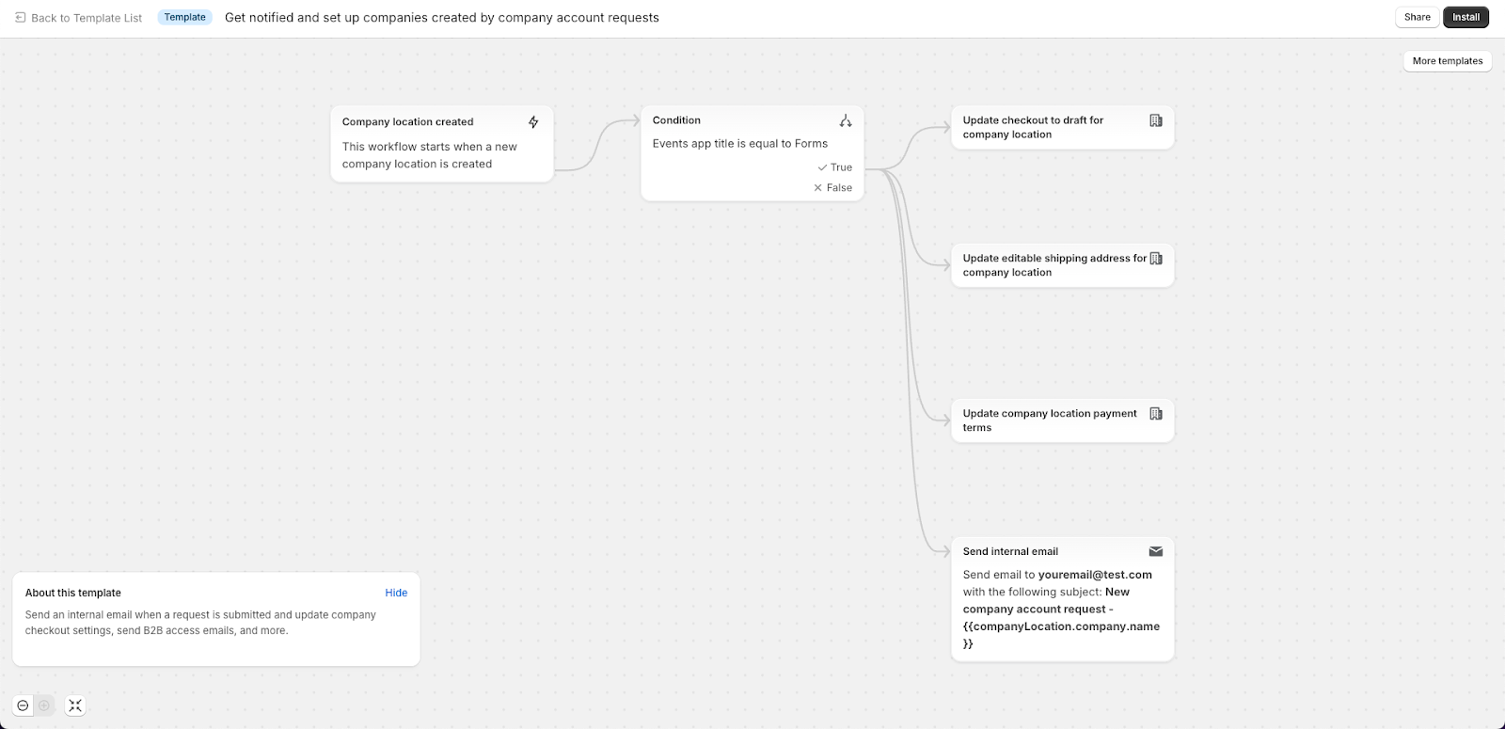Select the Company location created trigger card
Viewport: 1505px width, 729px height.
(x=442, y=144)
